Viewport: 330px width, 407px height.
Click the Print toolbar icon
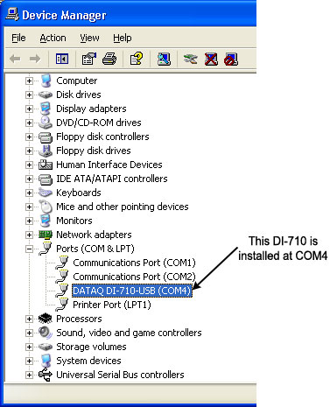click(109, 59)
